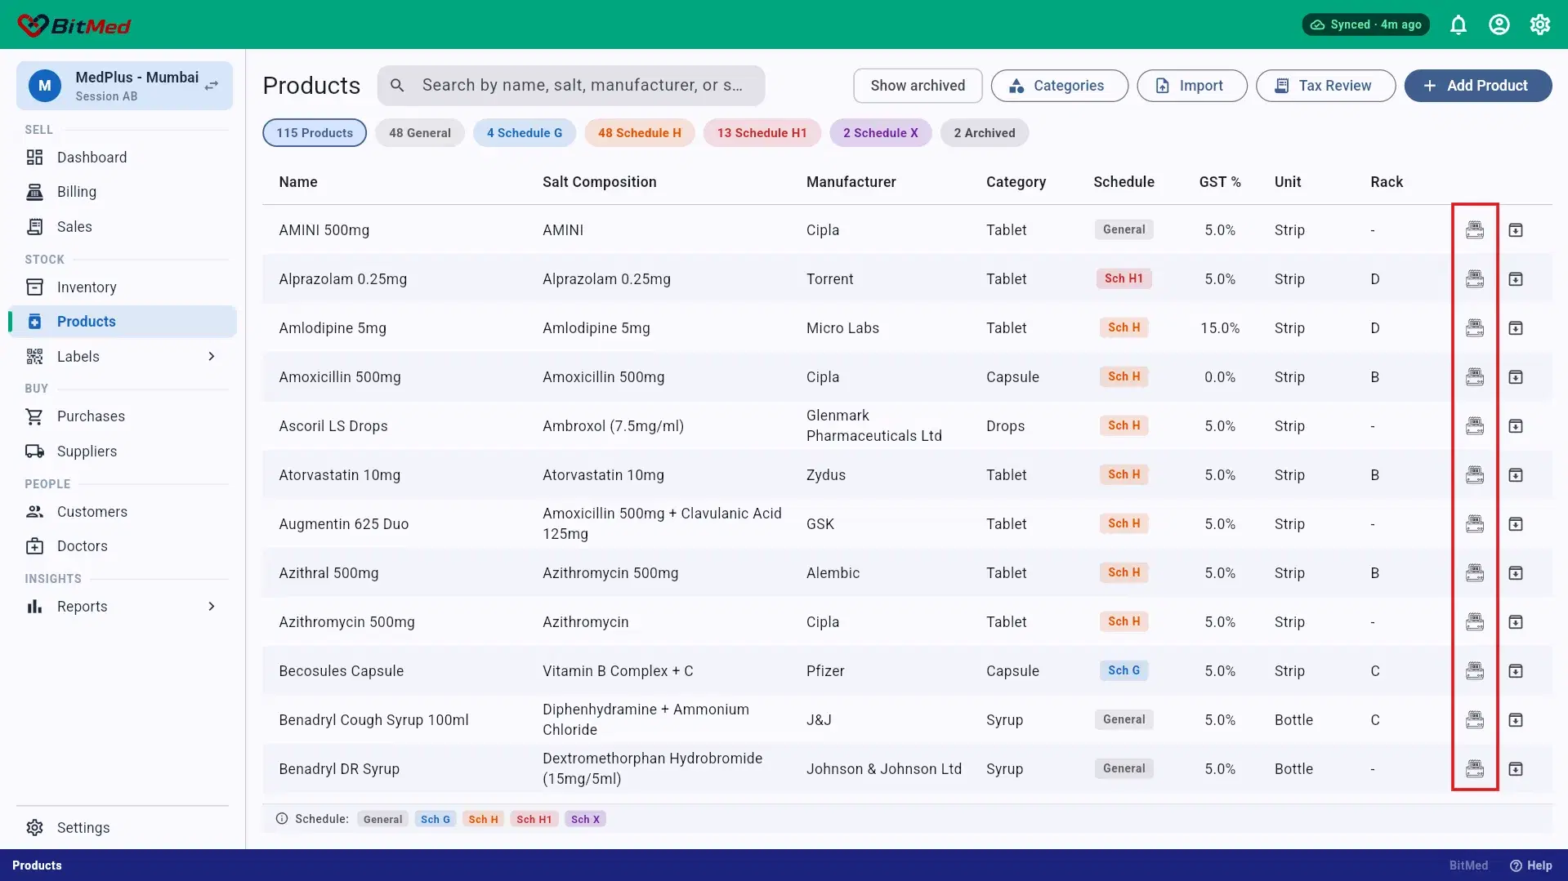Print label for Amoxicillin 500mg

(x=1474, y=377)
